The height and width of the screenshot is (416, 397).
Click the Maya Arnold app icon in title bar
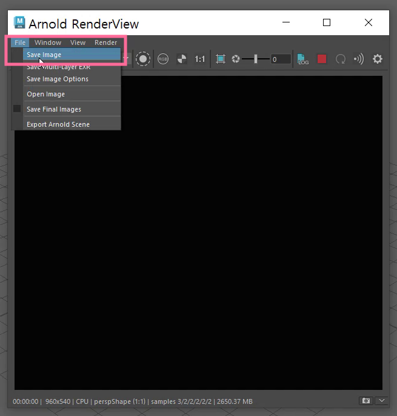[x=19, y=22]
